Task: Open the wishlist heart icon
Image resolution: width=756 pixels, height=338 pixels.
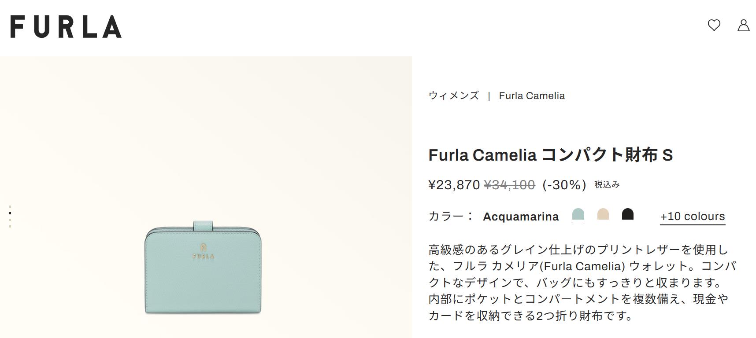Action: [714, 26]
